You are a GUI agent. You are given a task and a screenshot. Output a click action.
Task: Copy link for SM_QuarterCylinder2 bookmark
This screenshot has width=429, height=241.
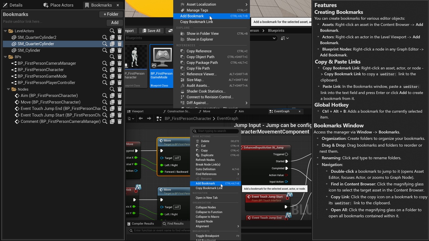112,37
